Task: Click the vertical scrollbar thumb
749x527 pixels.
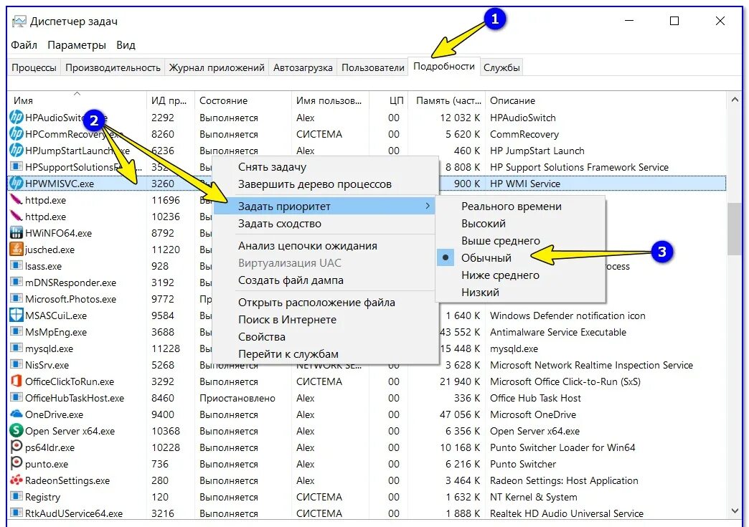Action: [735, 229]
